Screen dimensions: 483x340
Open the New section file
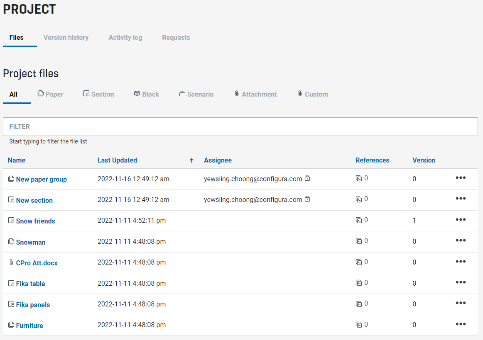click(34, 200)
